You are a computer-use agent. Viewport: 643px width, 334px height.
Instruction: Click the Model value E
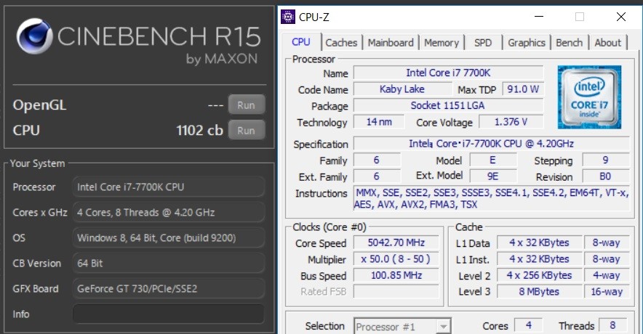point(493,160)
